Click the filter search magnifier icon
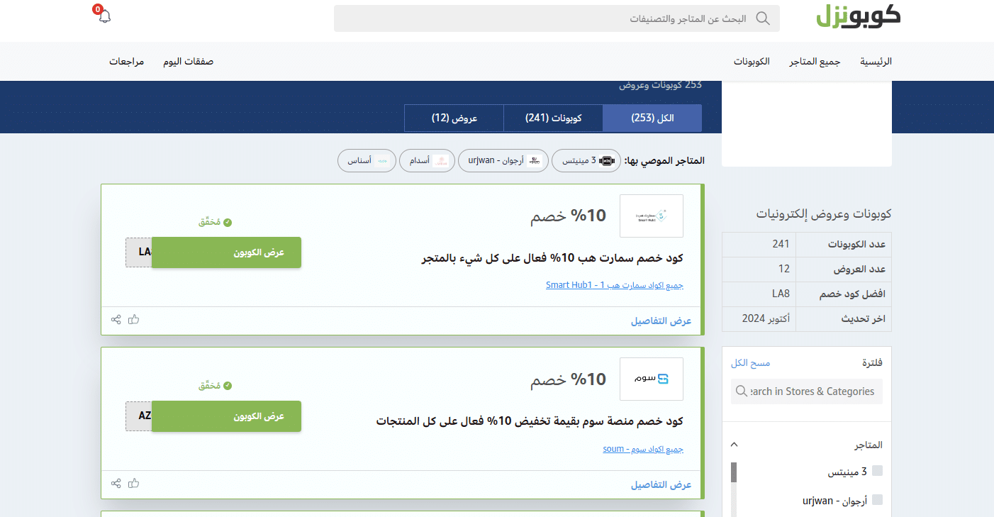 coord(742,391)
